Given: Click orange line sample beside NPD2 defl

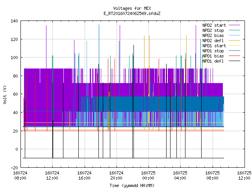Looking at the screenshot, I should tap(234, 40).
